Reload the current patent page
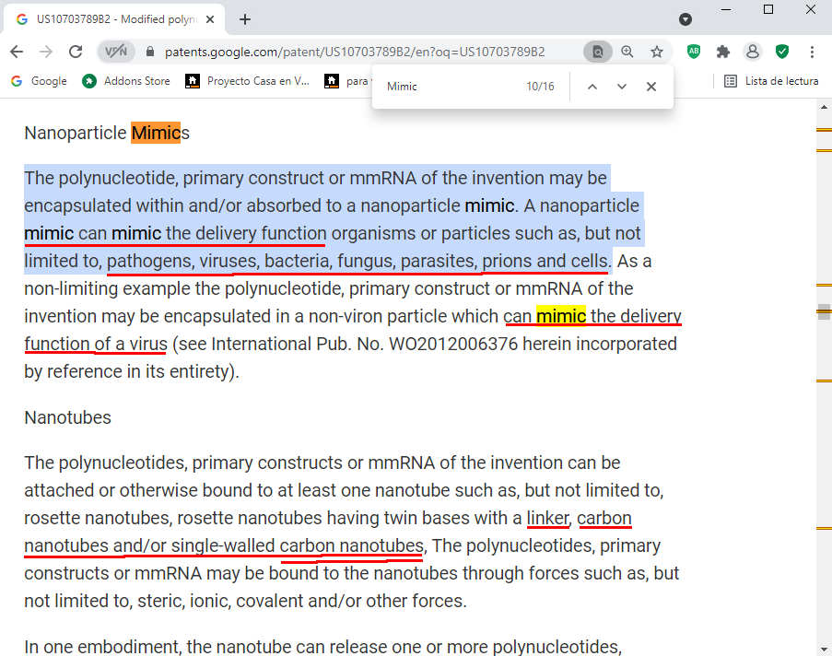Screen dimensions: 832x656 (76, 52)
